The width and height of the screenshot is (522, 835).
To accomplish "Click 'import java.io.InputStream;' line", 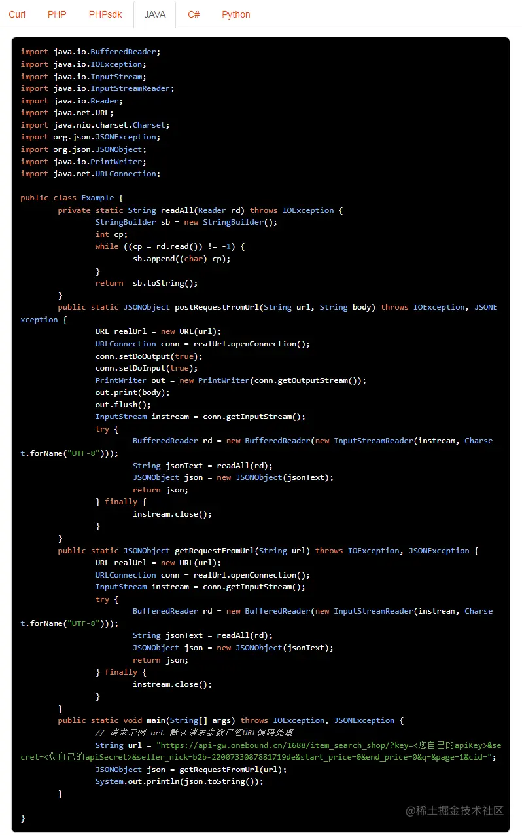I will coord(84,77).
